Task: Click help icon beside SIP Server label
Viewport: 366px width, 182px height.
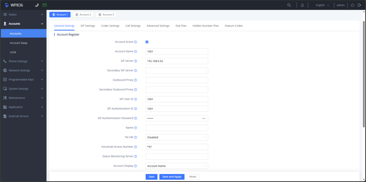Action: pyautogui.click(x=135, y=61)
